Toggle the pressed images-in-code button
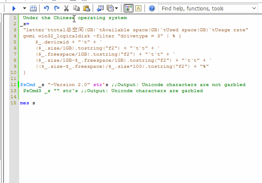 click(128, 8)
